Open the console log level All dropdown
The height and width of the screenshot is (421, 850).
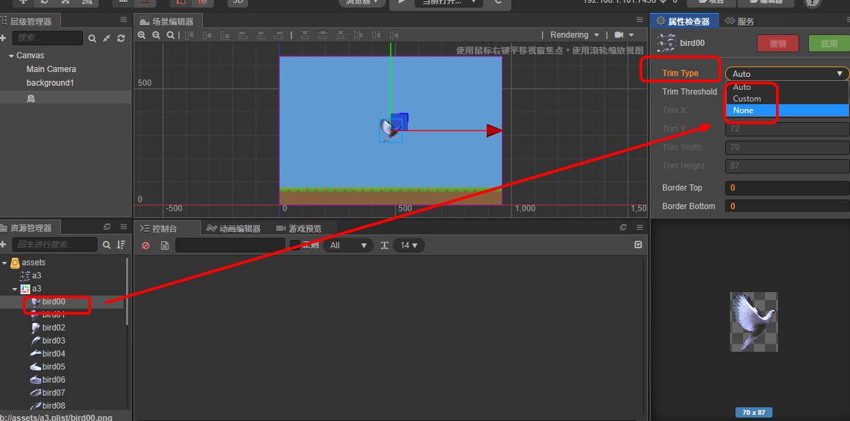pos(348,245)
